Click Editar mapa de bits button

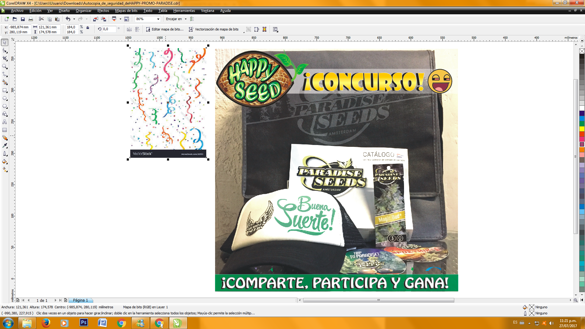165,29
